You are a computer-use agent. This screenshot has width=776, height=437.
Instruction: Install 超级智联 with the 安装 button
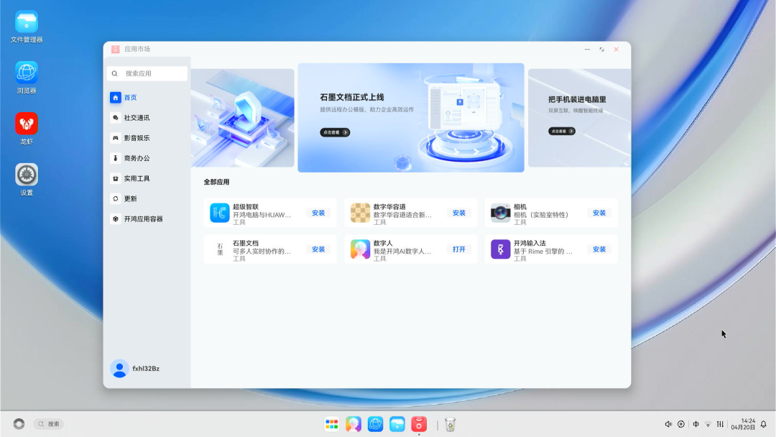coord(318,213)
